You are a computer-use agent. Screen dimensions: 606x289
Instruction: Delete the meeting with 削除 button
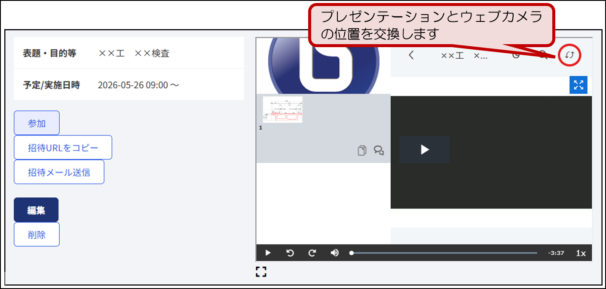[x=37, y=234]
